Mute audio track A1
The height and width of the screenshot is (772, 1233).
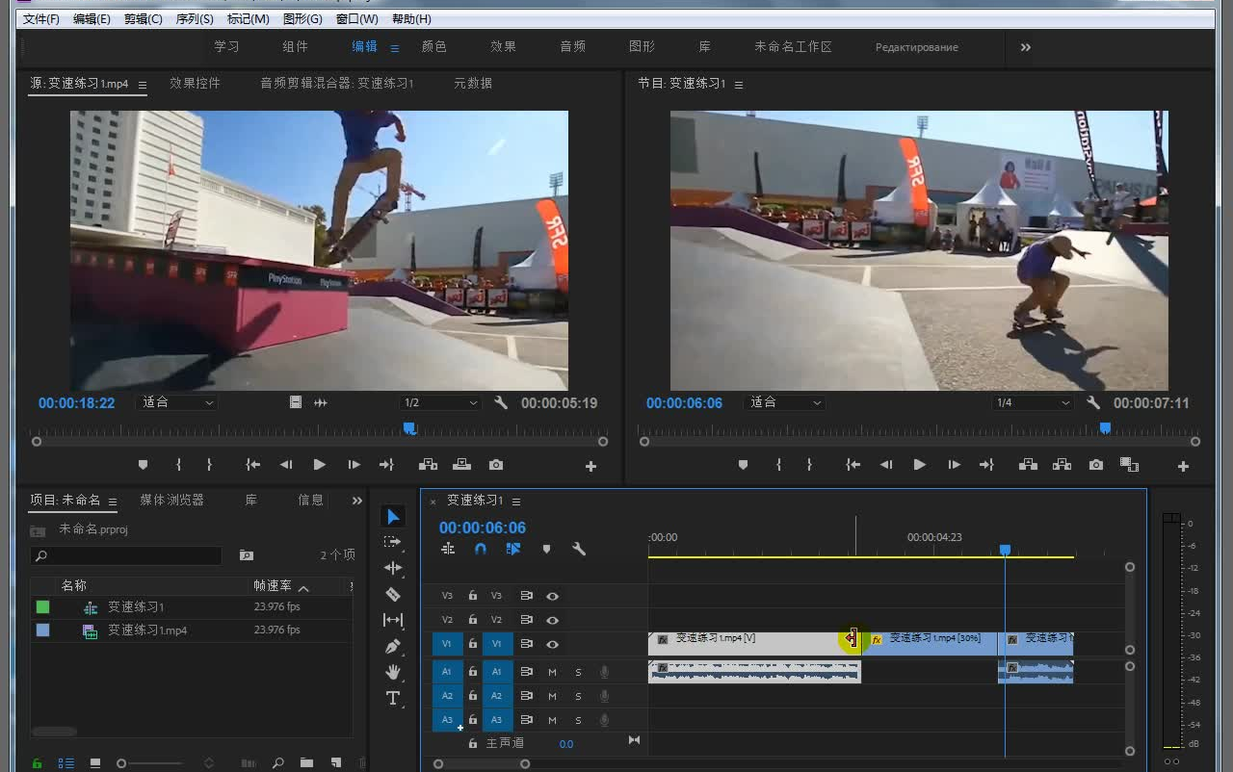click(553, 672)
